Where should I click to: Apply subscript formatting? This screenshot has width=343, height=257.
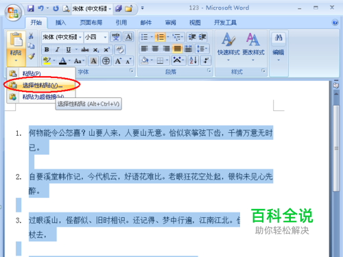96,50
